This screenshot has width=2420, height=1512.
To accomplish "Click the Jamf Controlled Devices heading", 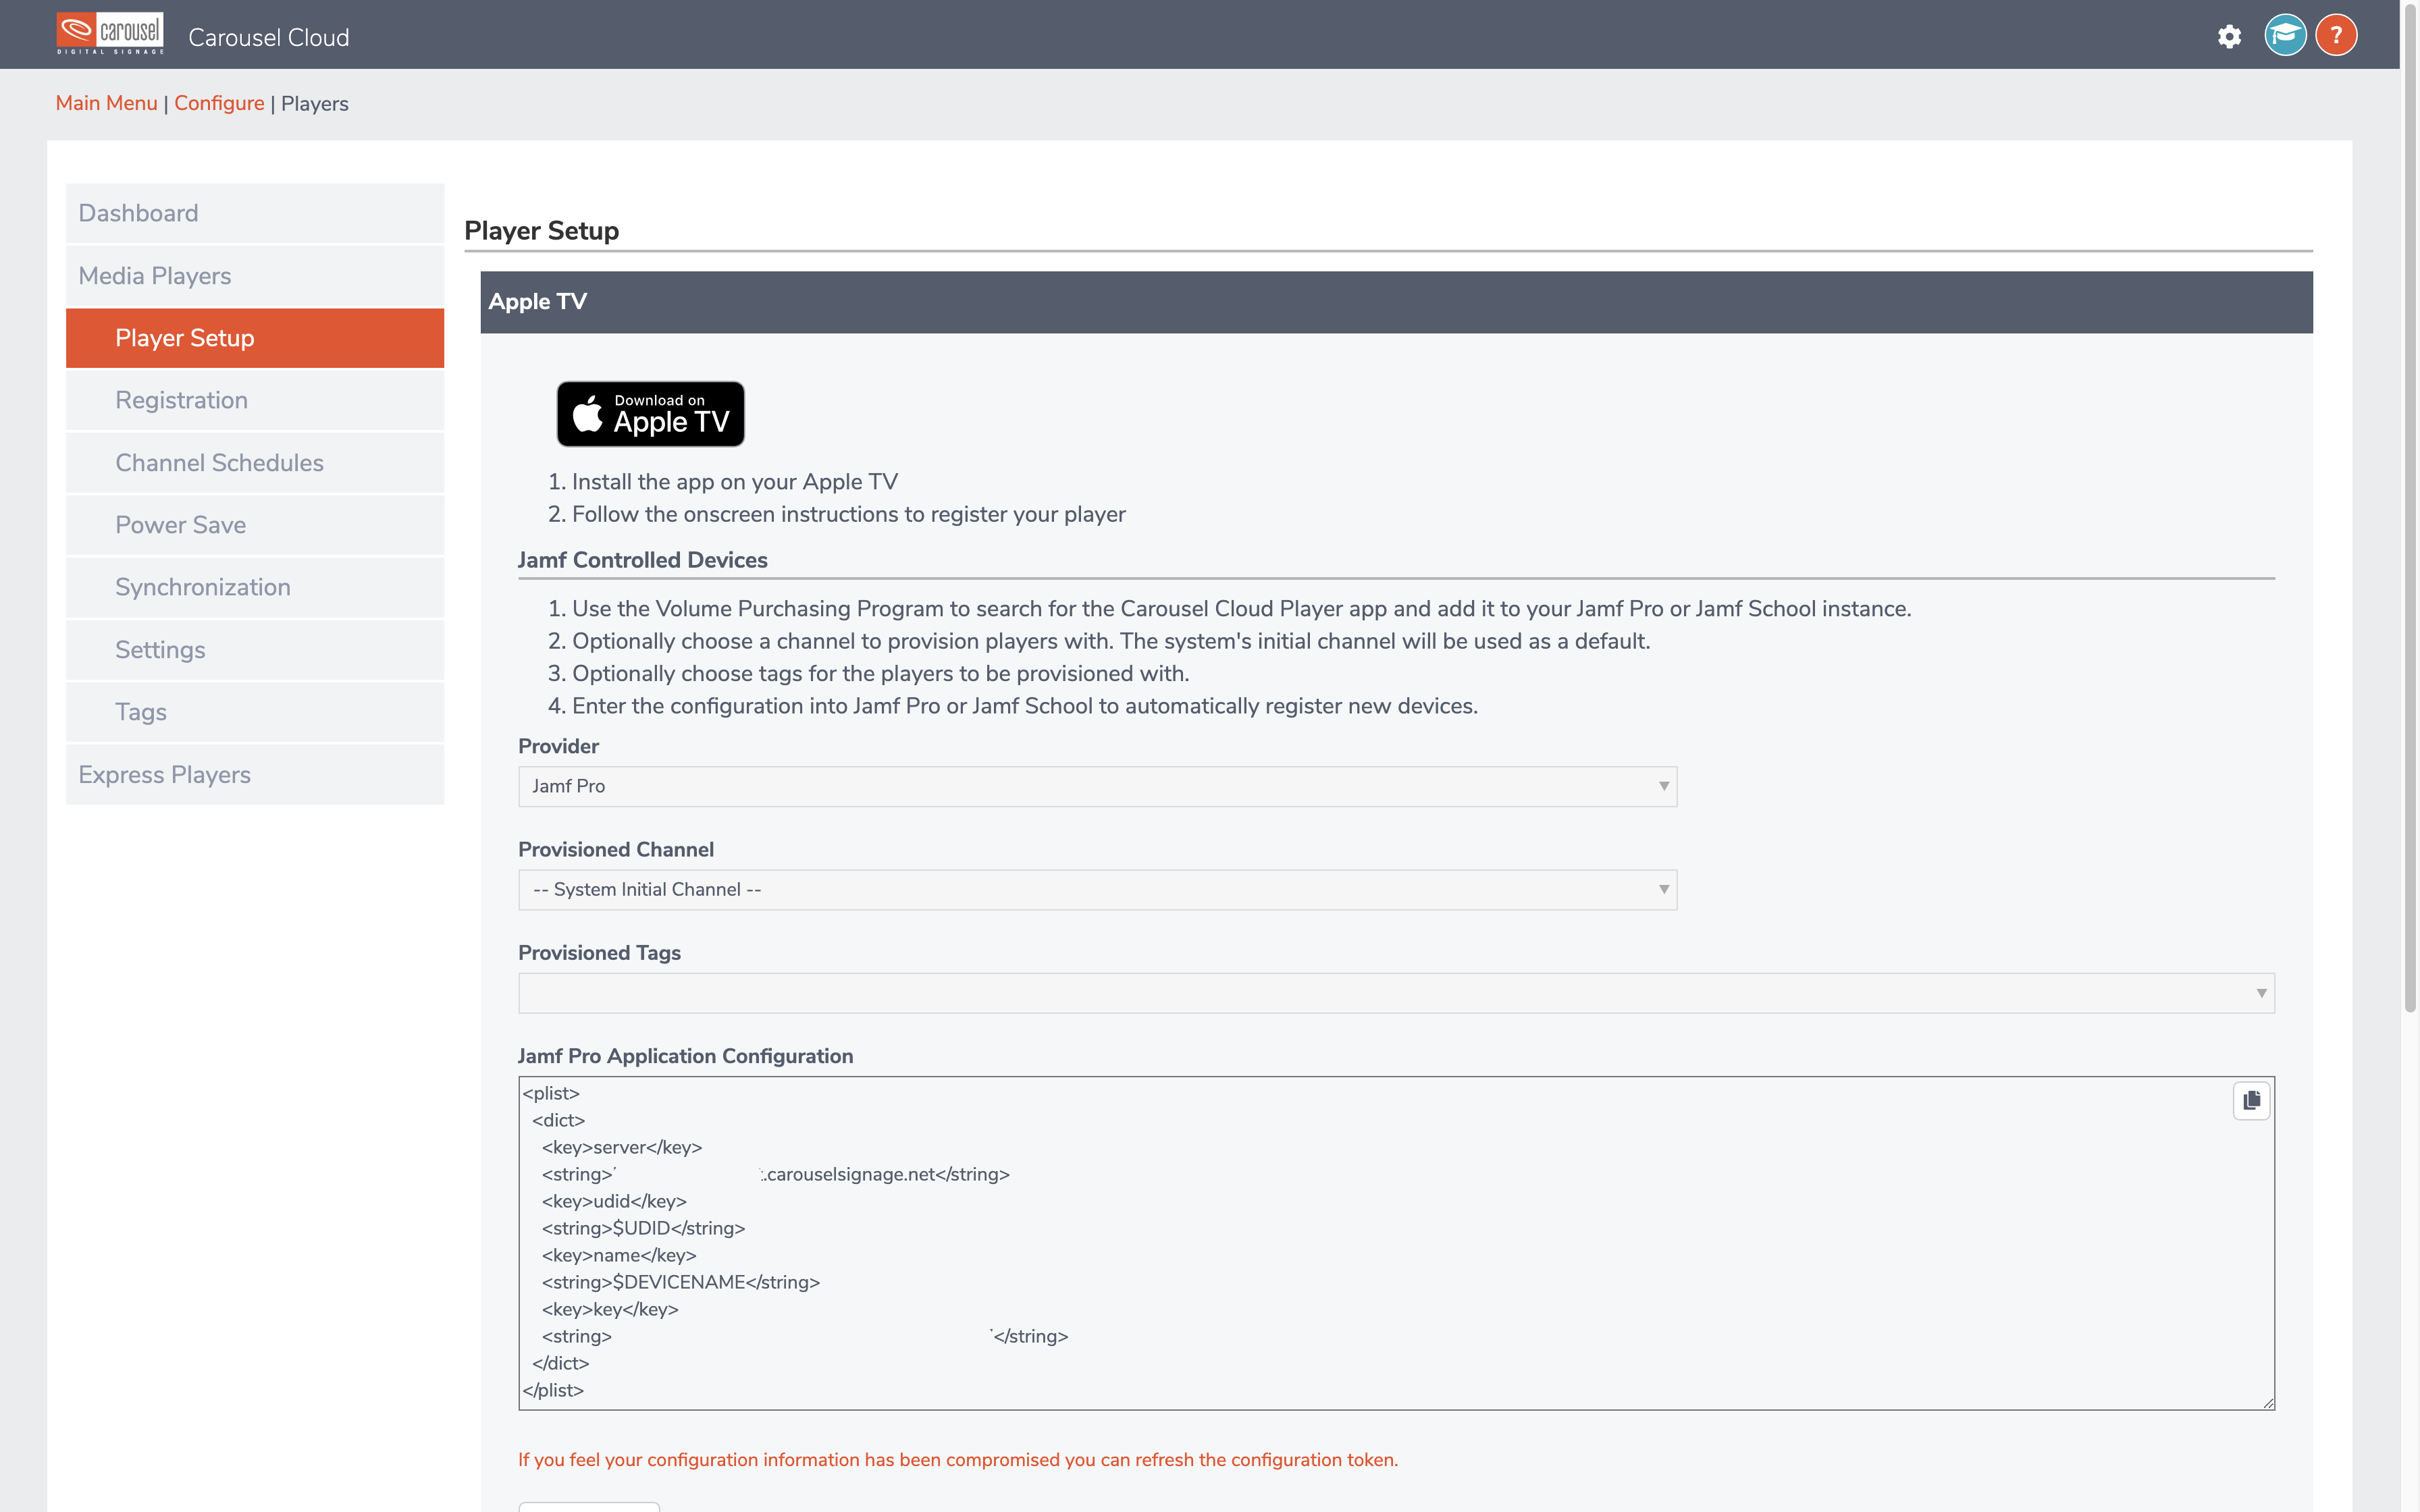I will [x=643, y=560].
